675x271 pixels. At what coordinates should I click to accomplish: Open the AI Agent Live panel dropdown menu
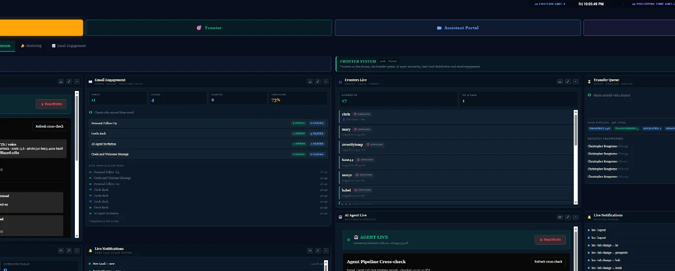pos(576,217)
